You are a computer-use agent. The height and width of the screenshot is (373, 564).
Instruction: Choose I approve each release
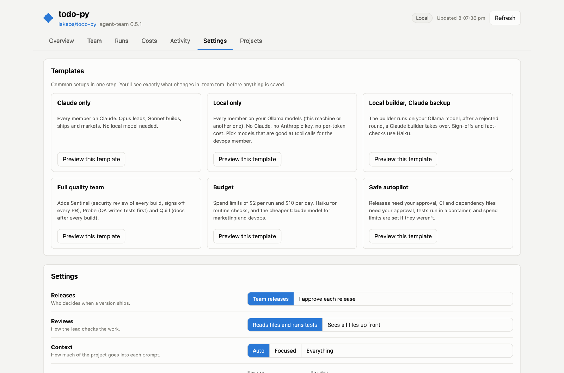[x=327, y=299]
